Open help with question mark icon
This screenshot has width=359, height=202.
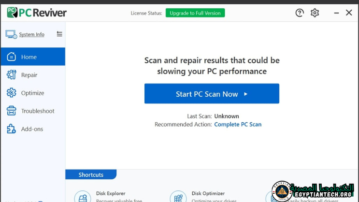[x=300, y=13]
